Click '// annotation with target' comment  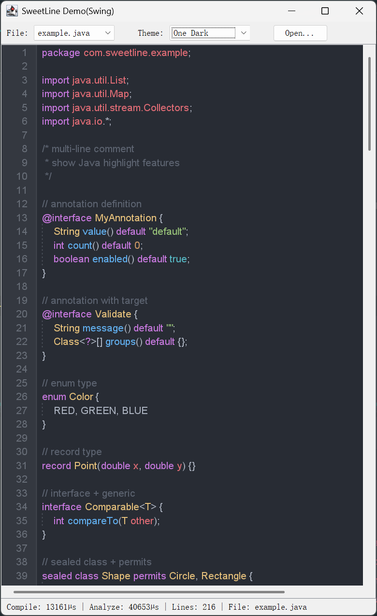(95, 301)
